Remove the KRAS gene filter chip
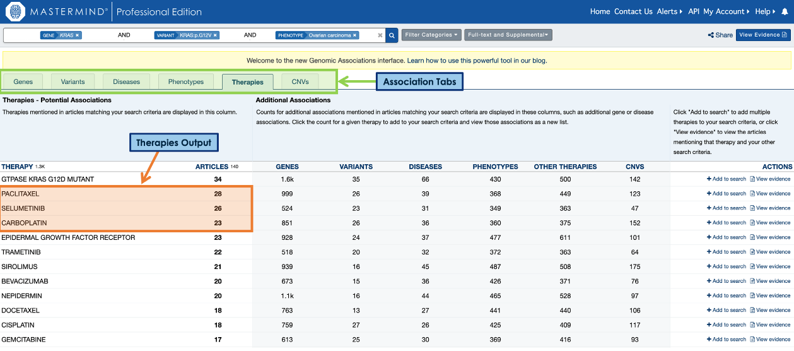The image size is (794, 351). [77, 35]
